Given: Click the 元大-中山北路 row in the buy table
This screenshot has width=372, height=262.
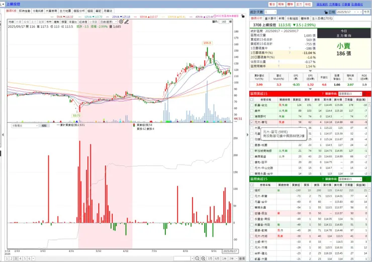Looking at the screenshot, I should pos(309,168).
